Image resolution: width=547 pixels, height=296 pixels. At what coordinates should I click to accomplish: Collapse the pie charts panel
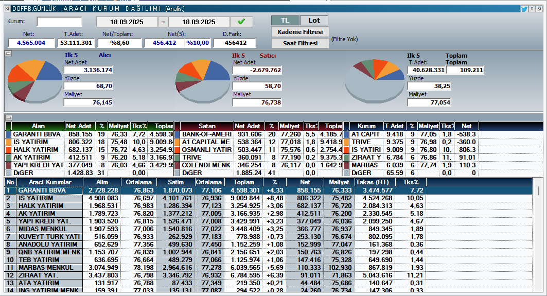pyautogui.click(x=8, y=54)
